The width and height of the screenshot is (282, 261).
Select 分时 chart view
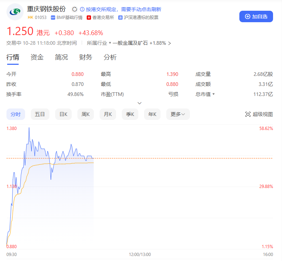16,114
